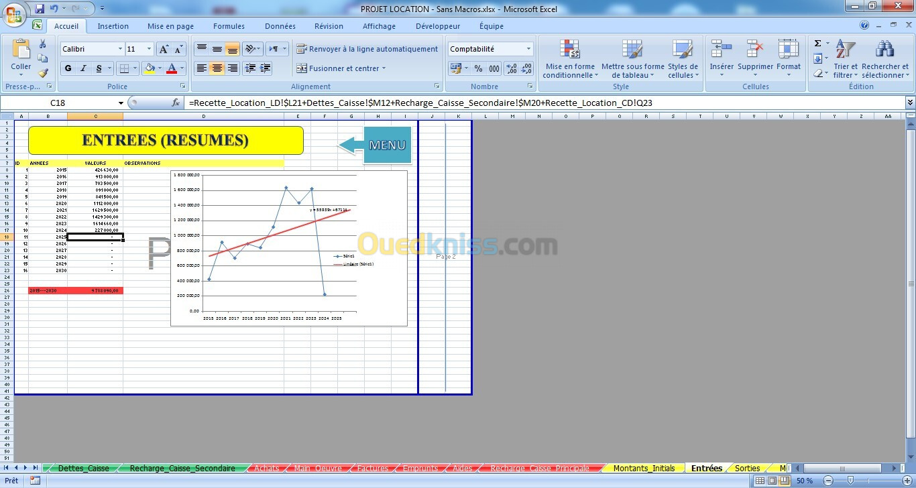Image resolution: width=916 pixels, height=488 pixels.
Task: Click inside the formula bar
Action: click(x=543, y=103)
